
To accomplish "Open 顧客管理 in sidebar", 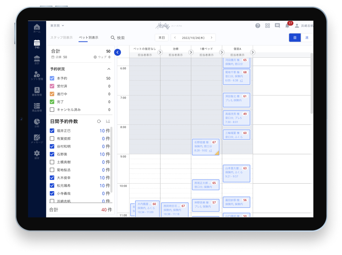I will pos(37,91).
